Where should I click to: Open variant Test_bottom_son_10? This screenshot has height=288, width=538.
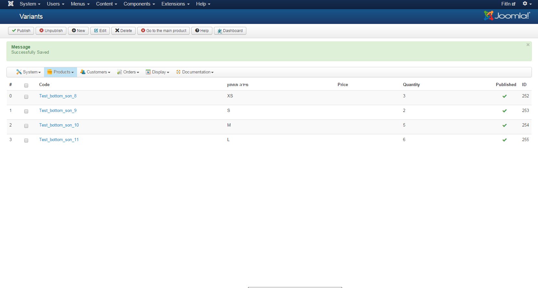[x=59, y=125]
